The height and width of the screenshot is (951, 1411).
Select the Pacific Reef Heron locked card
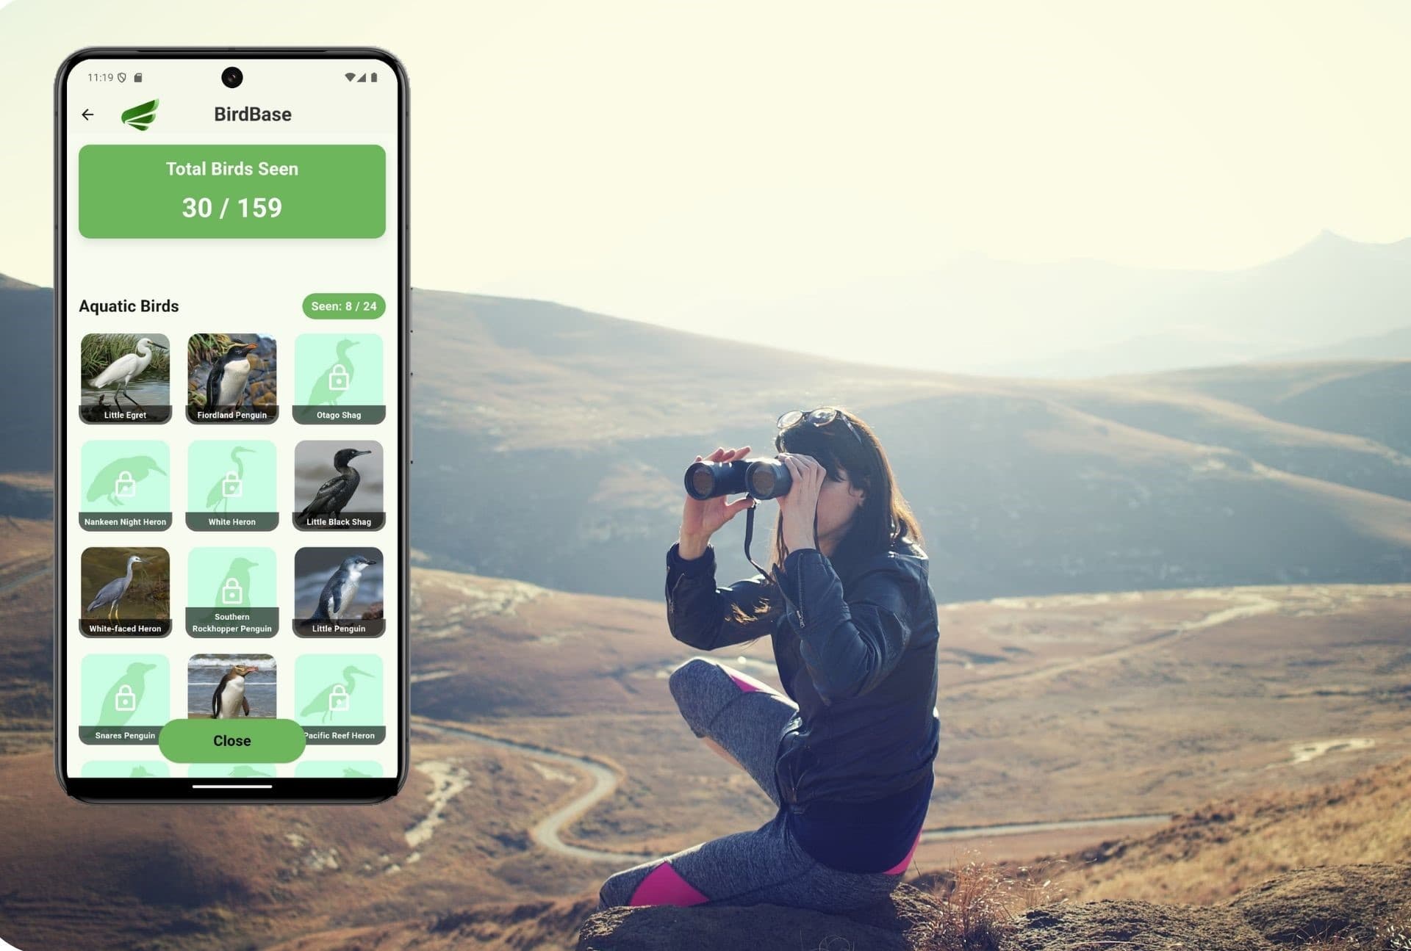pyautogui.click(x=339, y=698)
